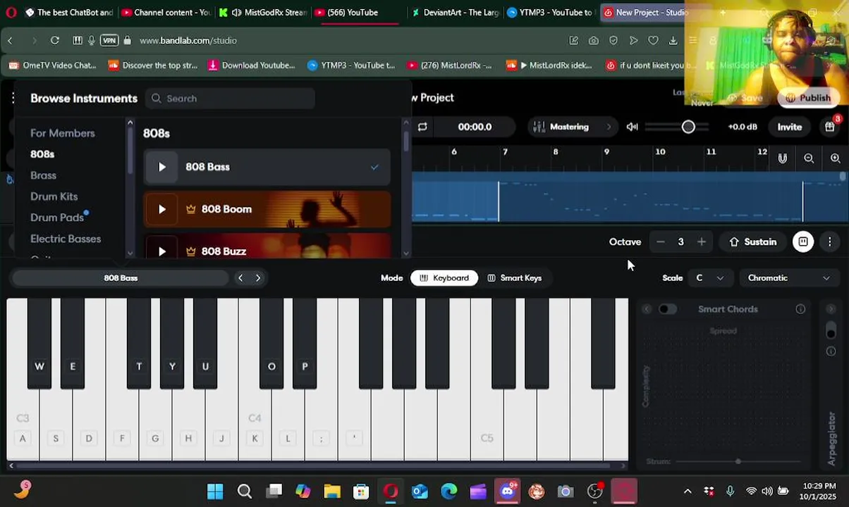Zoom in the timeline
The height and width of the screenshot is (507, 849).
click(835, 158)
